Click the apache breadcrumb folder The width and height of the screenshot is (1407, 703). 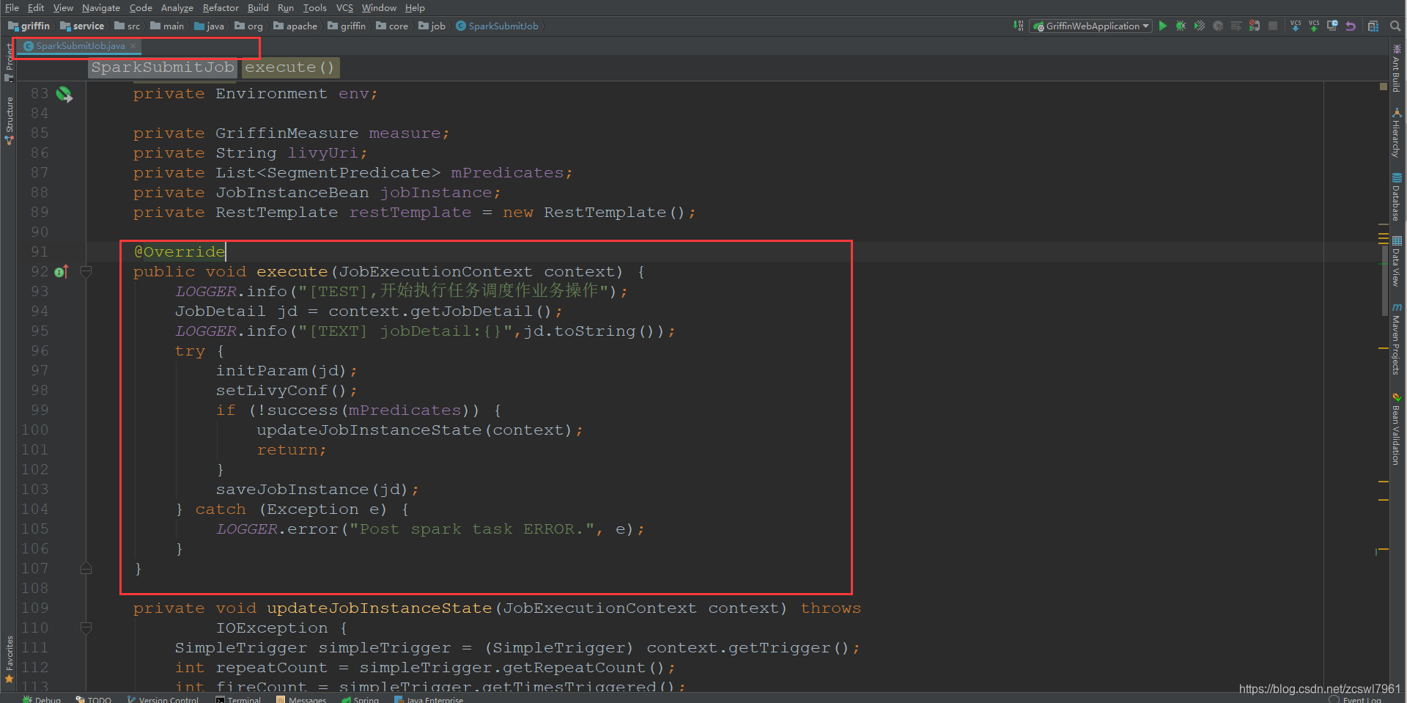[295, 26]
